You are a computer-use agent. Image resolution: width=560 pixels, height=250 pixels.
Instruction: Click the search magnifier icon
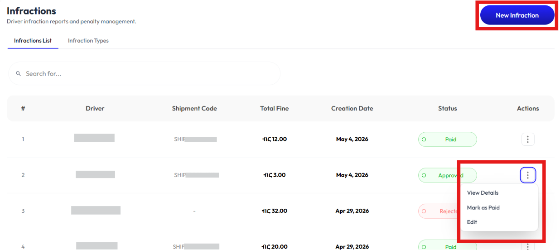click(x=19, y=73)
